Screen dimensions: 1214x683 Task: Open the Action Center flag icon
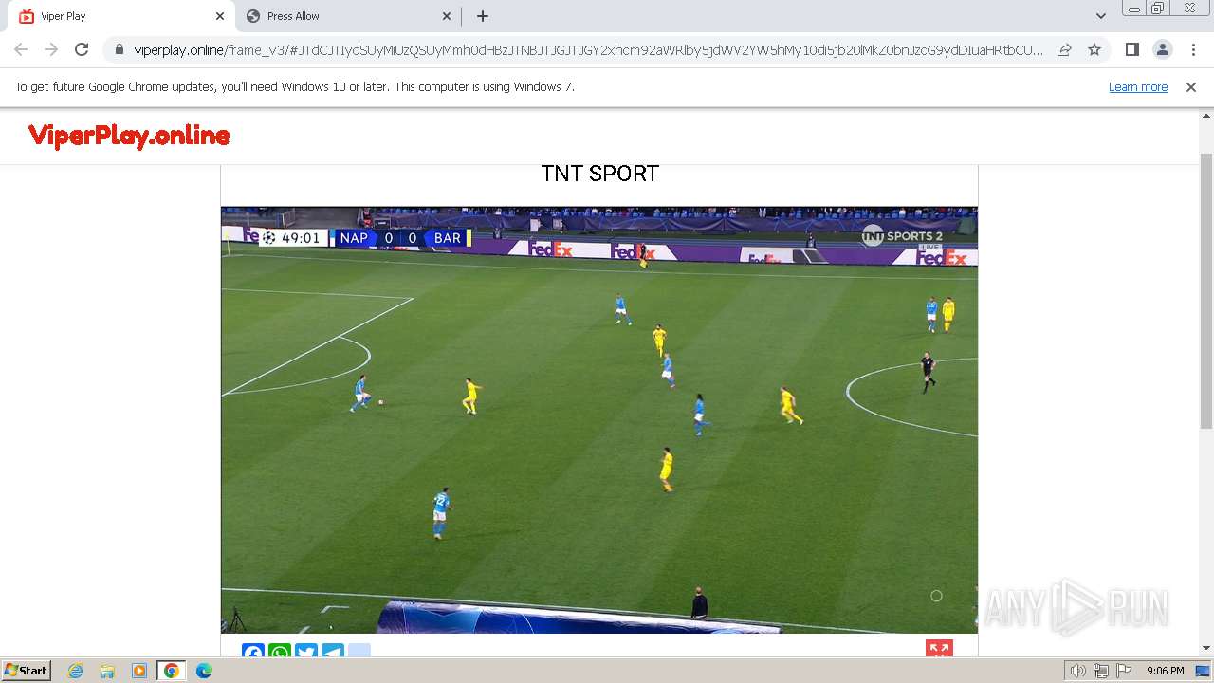click(x=1124, y=671)
